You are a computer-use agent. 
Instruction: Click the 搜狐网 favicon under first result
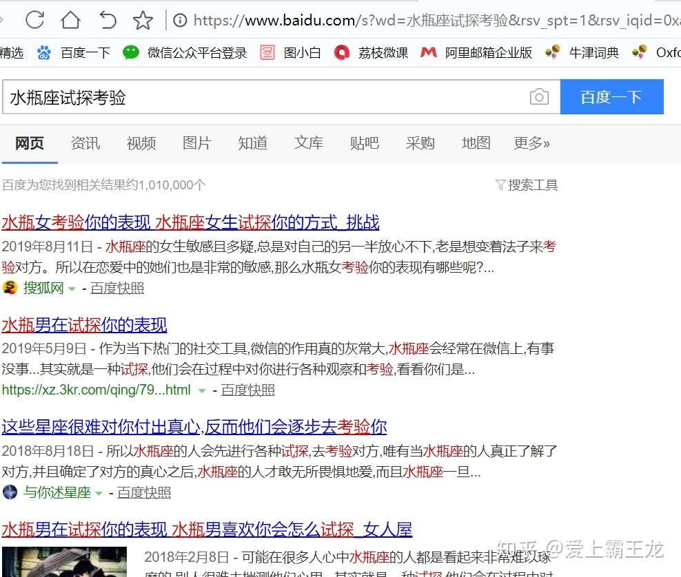click(12, 288)
